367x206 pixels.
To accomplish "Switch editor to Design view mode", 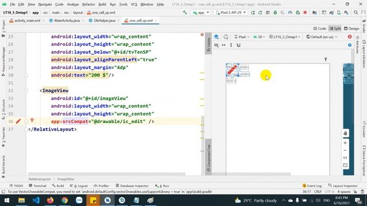I will coord(352,29).
